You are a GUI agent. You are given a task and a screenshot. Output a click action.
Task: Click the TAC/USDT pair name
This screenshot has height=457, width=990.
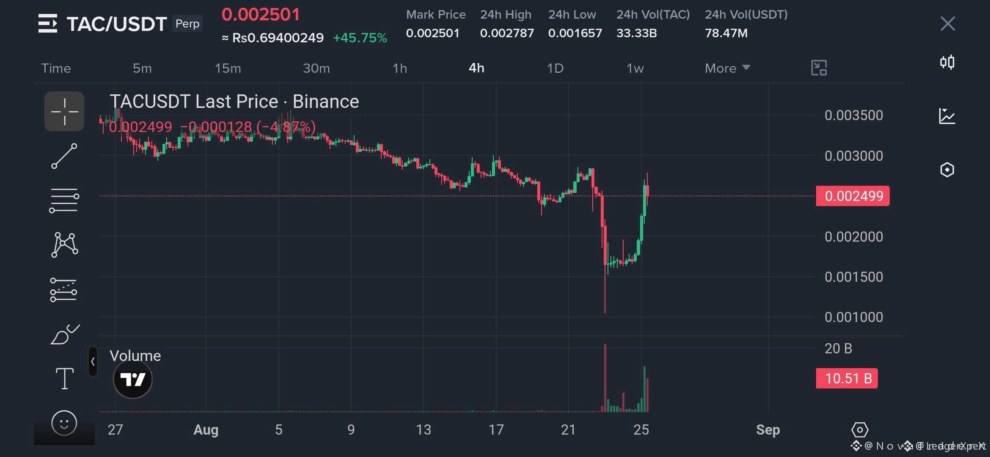point(117,24)
